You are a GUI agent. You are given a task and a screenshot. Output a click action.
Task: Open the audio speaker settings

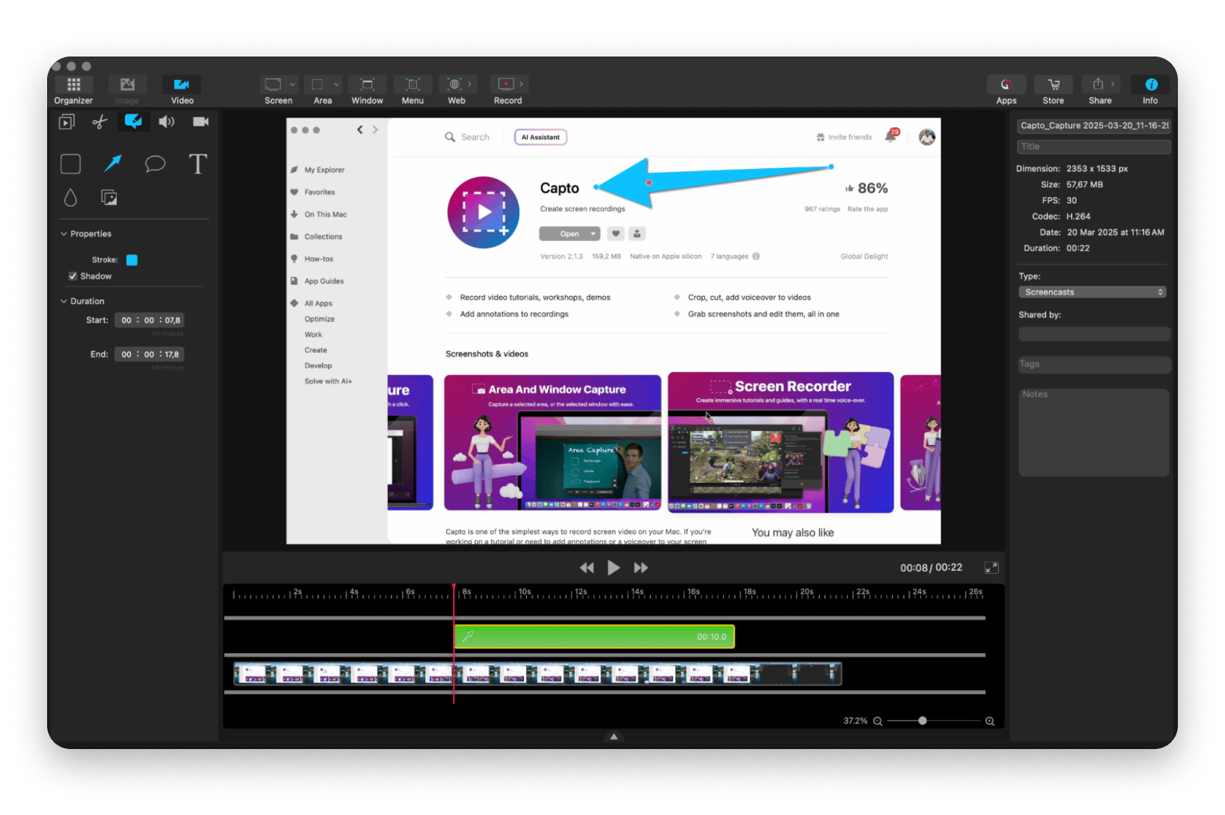pyautogui.click(x=166, y=122)
